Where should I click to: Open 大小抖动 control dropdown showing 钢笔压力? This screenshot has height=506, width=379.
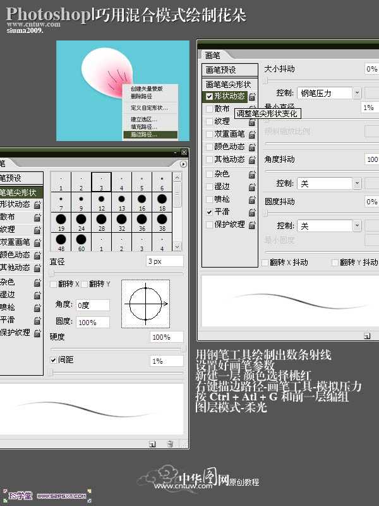click(328, 93)
